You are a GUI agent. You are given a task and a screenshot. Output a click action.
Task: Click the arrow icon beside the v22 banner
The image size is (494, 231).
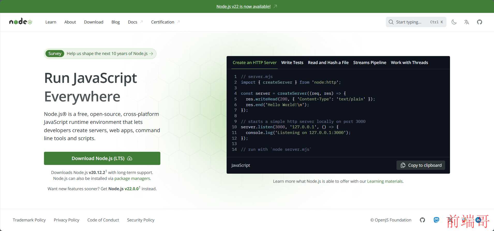click(275, 6)
